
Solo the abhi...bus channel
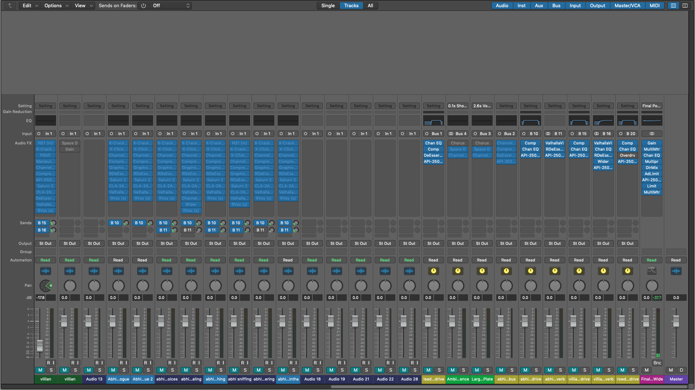(512, 370)
